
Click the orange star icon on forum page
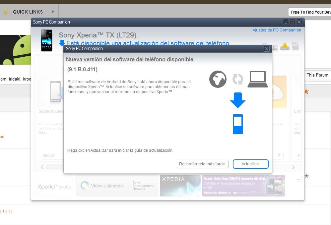[306, 91]
